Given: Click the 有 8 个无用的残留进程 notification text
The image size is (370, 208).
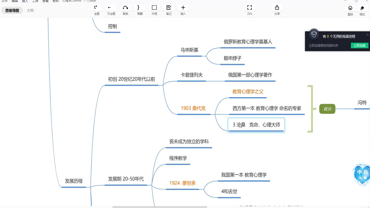Looking at the screenshot, I should (x=339, y=36).
